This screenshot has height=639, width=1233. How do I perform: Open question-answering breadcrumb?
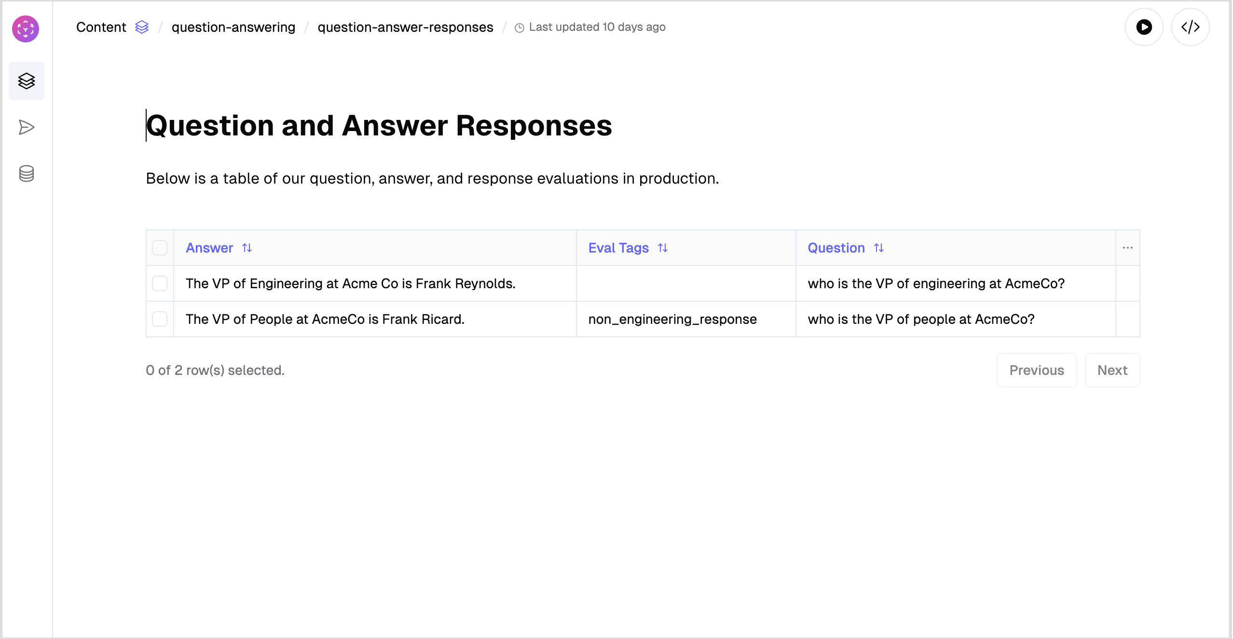tap(233, 27)
